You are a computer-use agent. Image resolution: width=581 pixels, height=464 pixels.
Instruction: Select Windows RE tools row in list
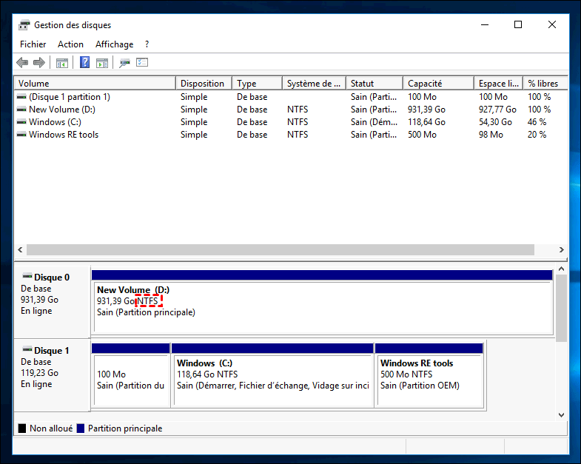click(x=63, y=135)
